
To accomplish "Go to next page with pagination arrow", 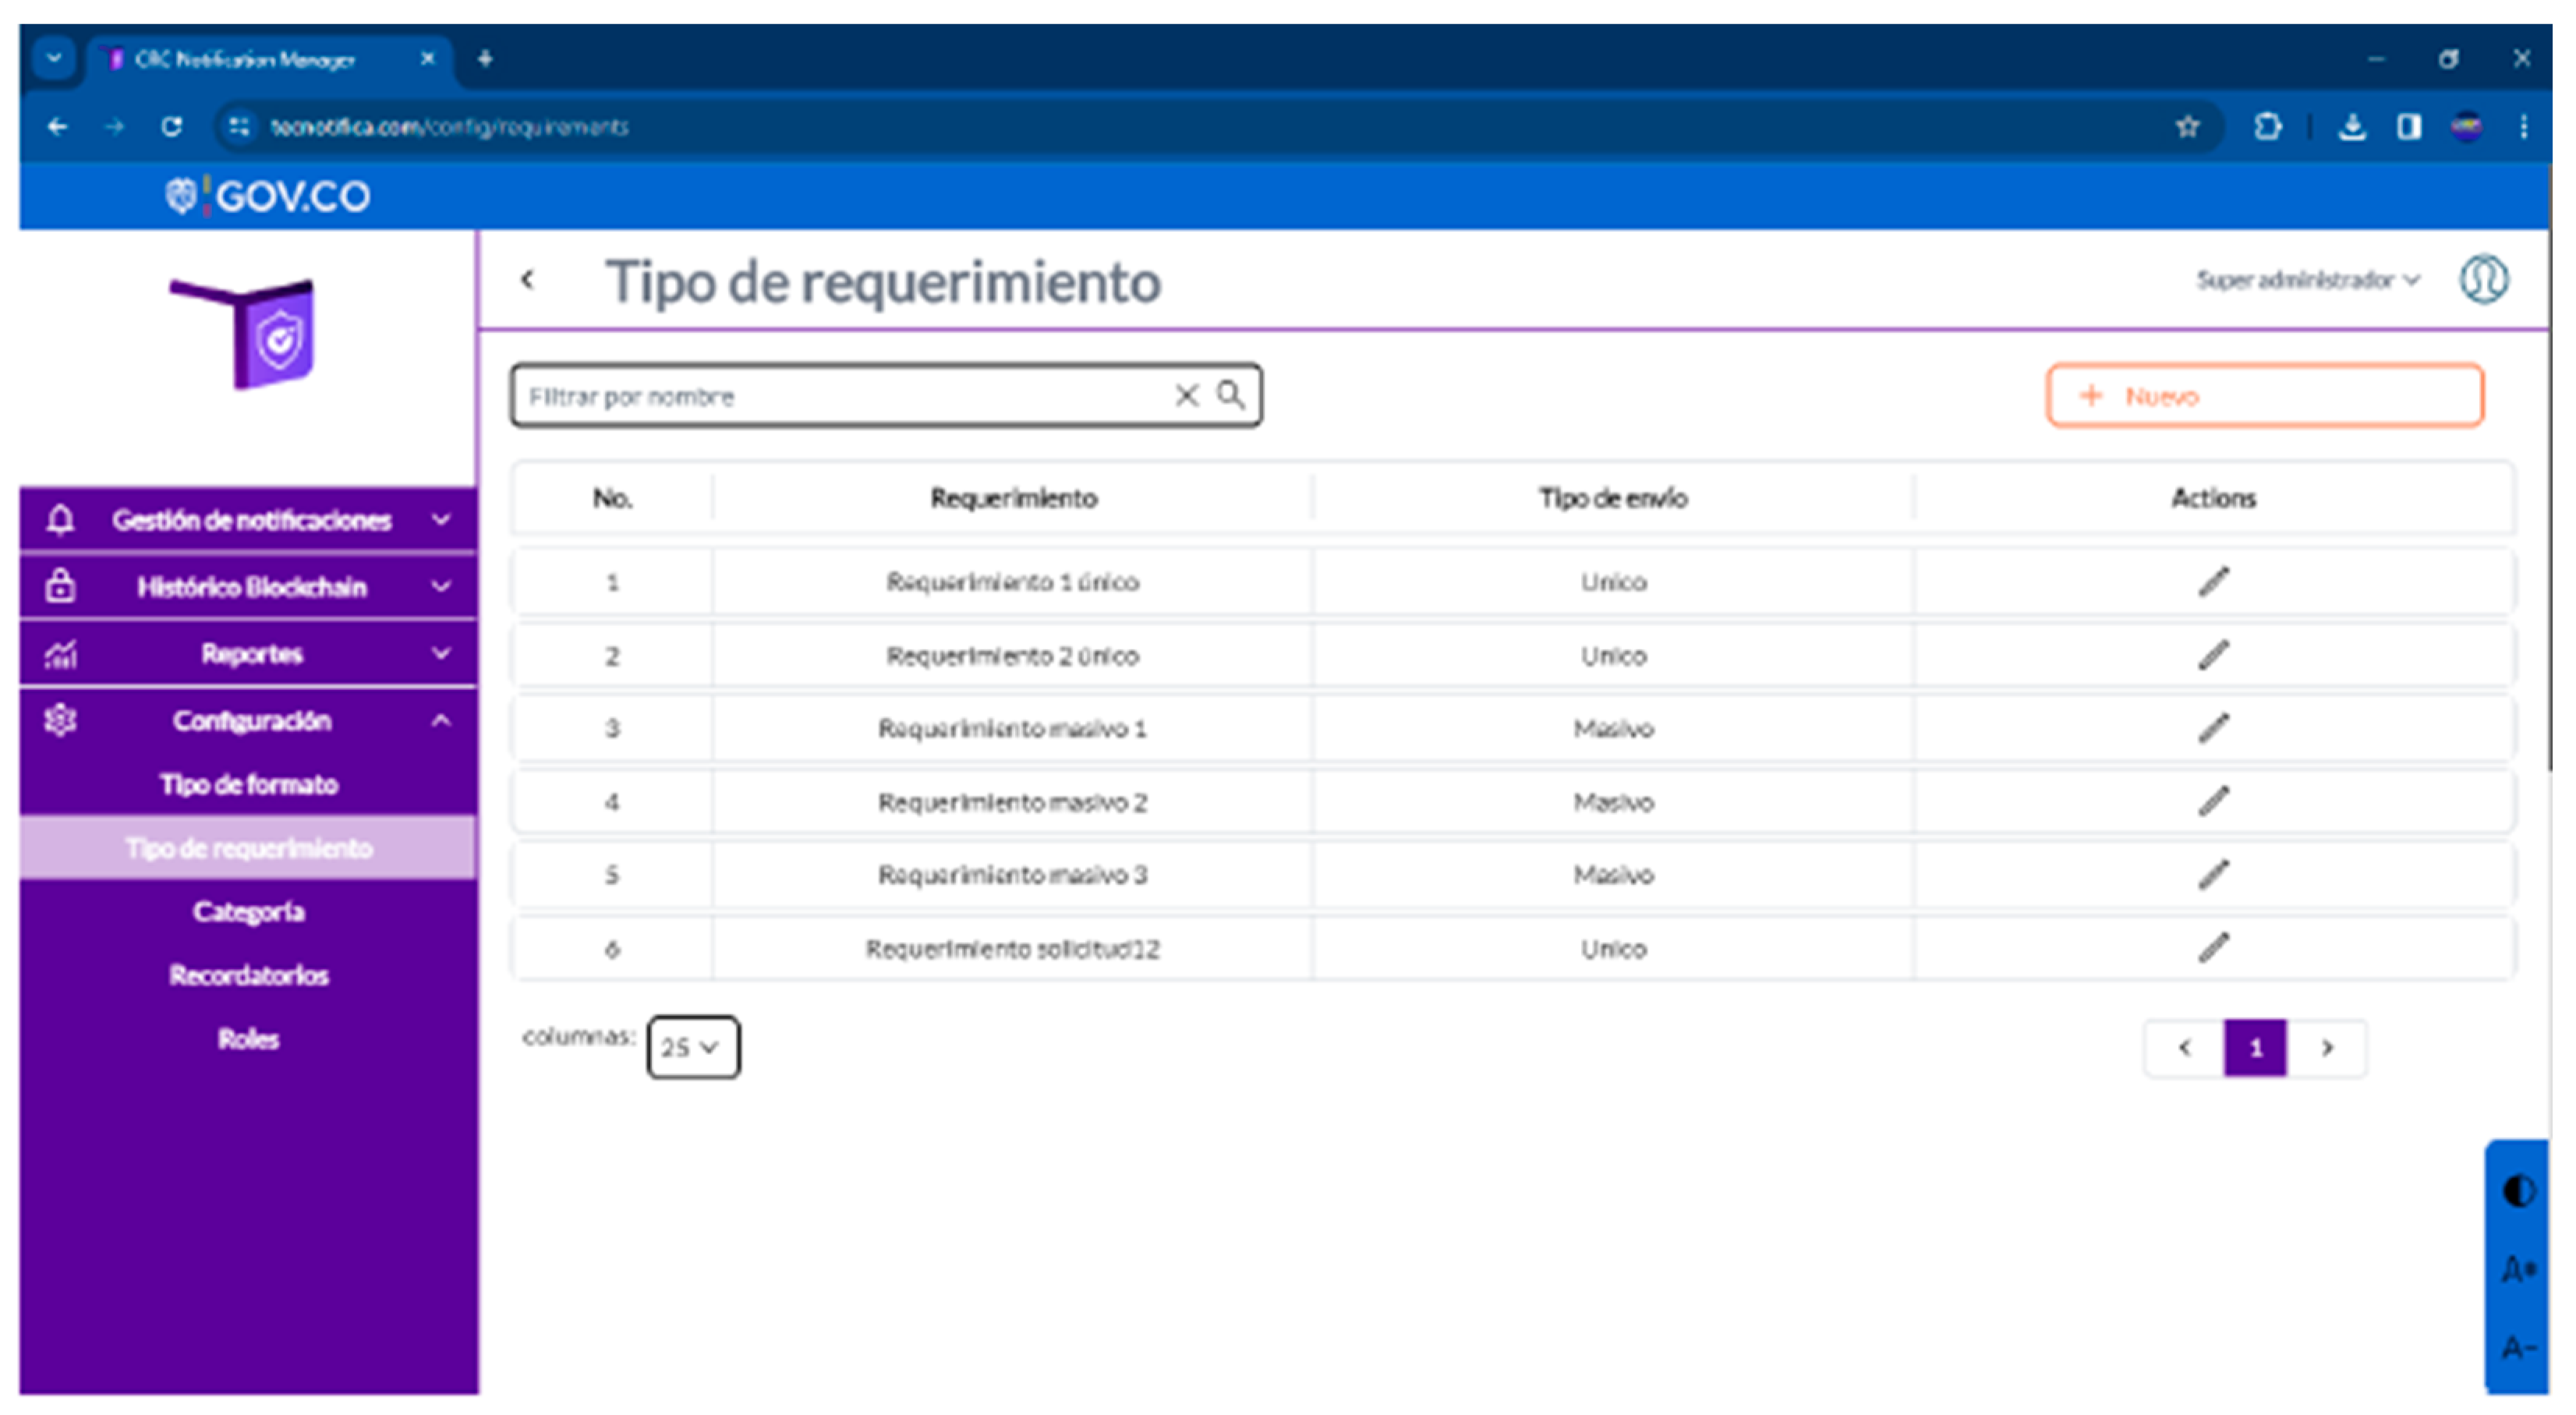I will pyautogui.click(x=2327, y=1047).
